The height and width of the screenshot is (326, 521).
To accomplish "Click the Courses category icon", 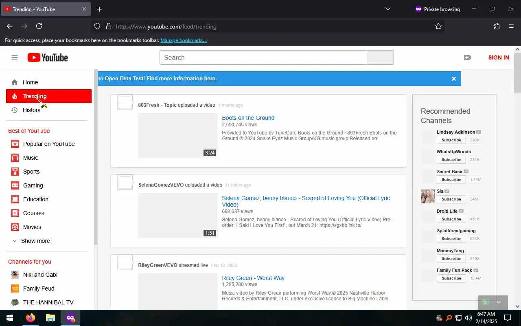I will click(x=15, y=213).
